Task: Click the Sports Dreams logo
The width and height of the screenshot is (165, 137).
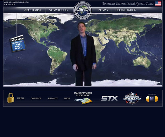Action: [132, 98]
